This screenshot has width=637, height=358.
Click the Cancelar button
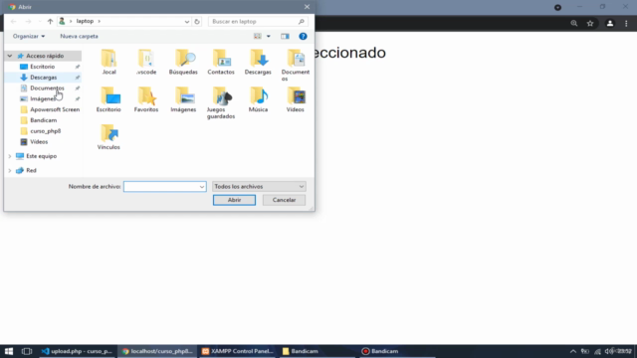click(284, 200)
